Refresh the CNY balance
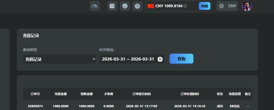274x110 pixels. pyautogui.click(x=185, y=6)
